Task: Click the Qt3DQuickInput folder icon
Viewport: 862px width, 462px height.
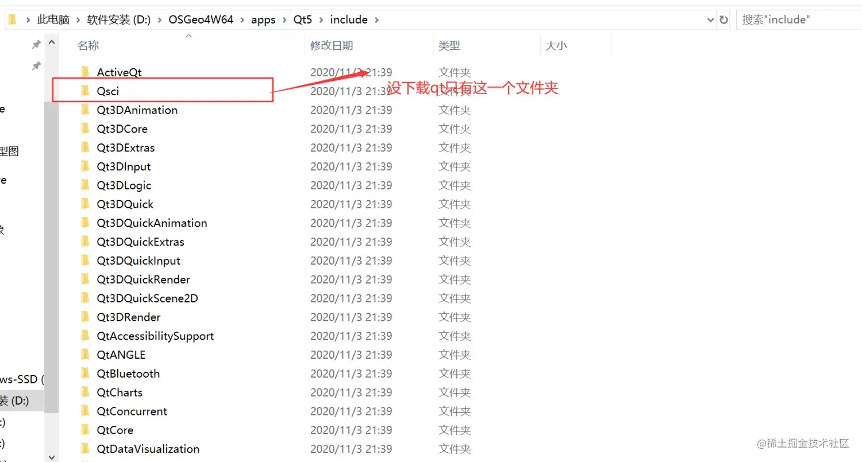Action: (85, 261)
